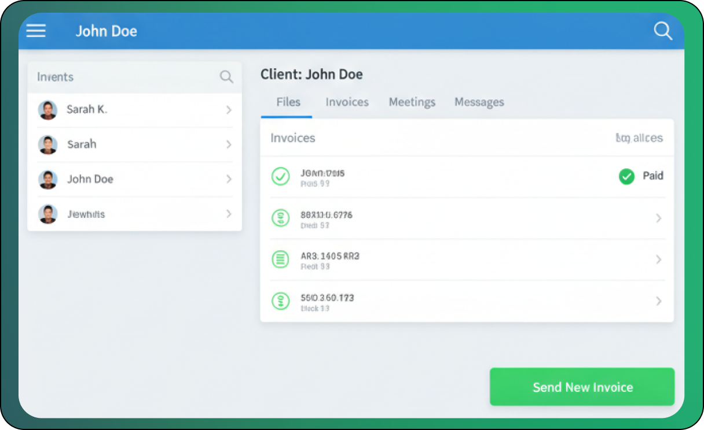The height and width of the screenshot is (430, 704).
Task: Click the green Paid status checkmark
Action: point(626,176)
